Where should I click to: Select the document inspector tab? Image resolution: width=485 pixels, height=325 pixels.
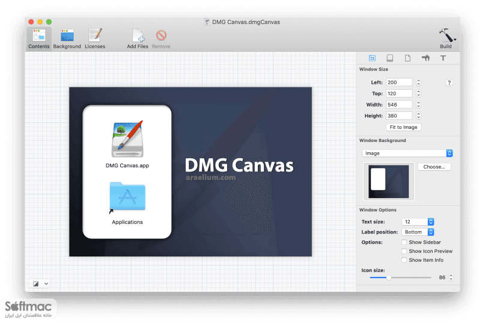[407, 58]
